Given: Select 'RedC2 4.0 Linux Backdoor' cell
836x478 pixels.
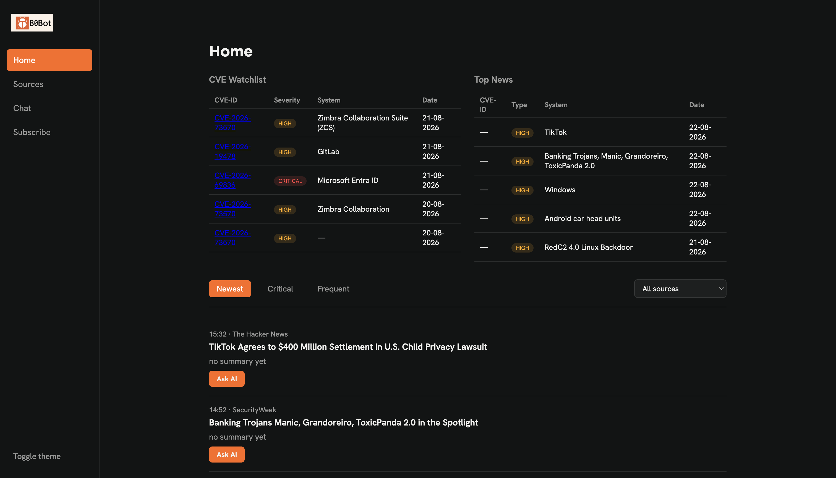Looking at the screenshot, I should click(x=588, y=247).
